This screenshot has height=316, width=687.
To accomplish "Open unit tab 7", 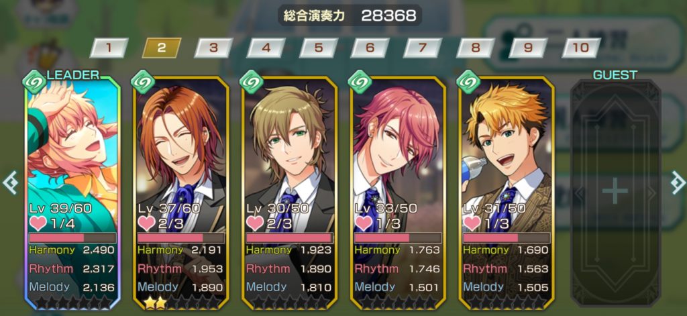I will 423,48.
